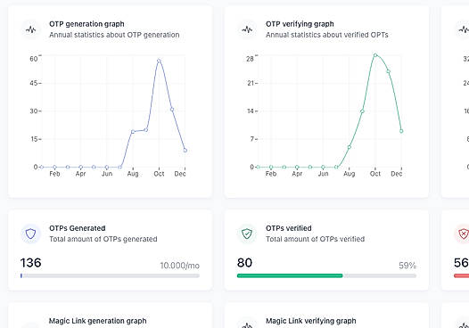469x328 pixels.
Task: Click the OTPs verified card title
Action: (x=289, y=228)
